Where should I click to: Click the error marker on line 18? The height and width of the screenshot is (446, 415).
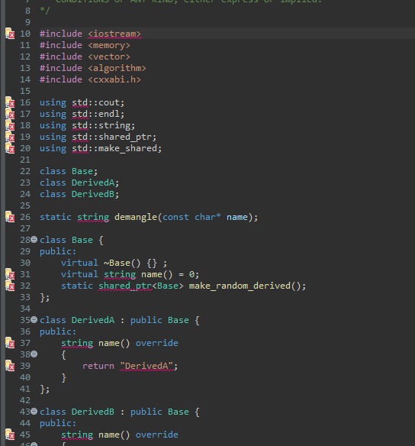(10, 125)
